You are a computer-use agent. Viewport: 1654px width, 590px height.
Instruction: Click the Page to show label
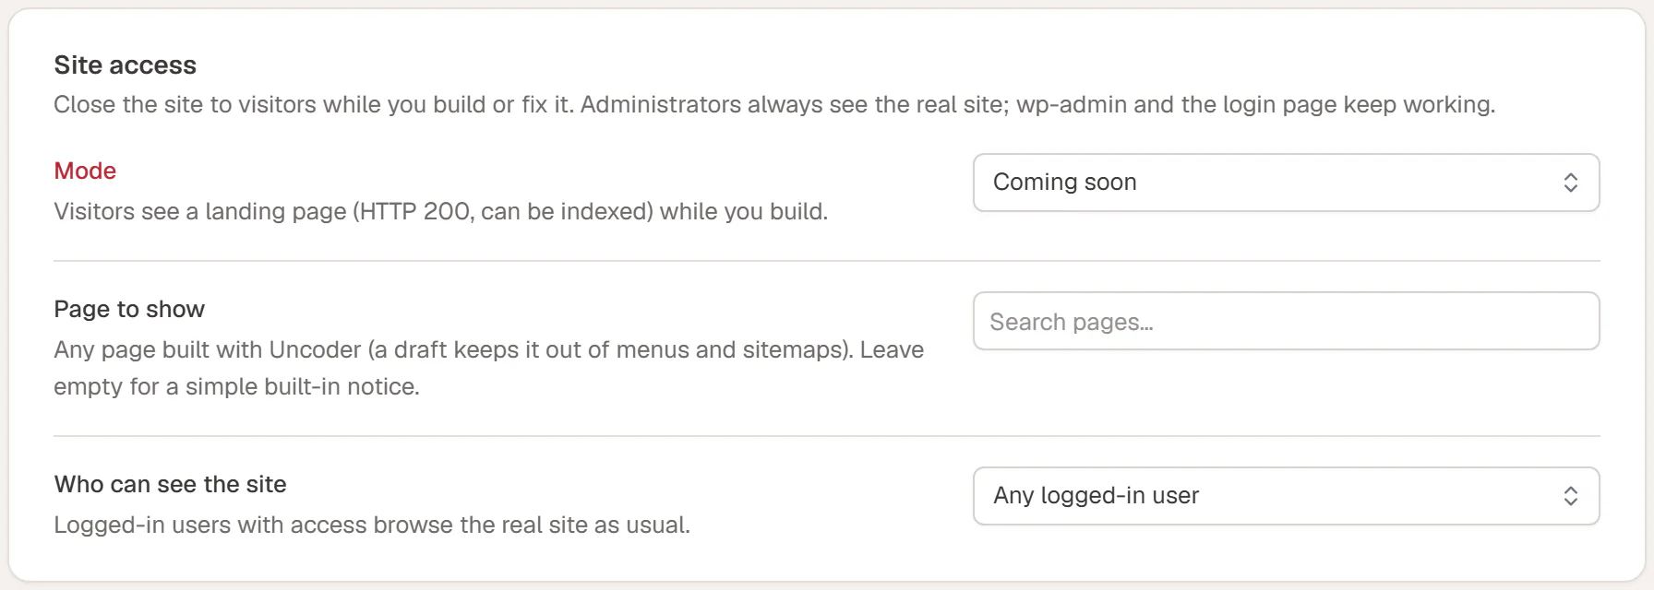[x=129, y=309]
